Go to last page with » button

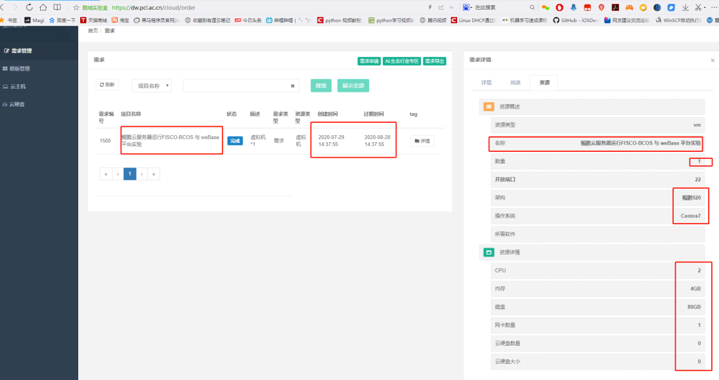point(154,174)
